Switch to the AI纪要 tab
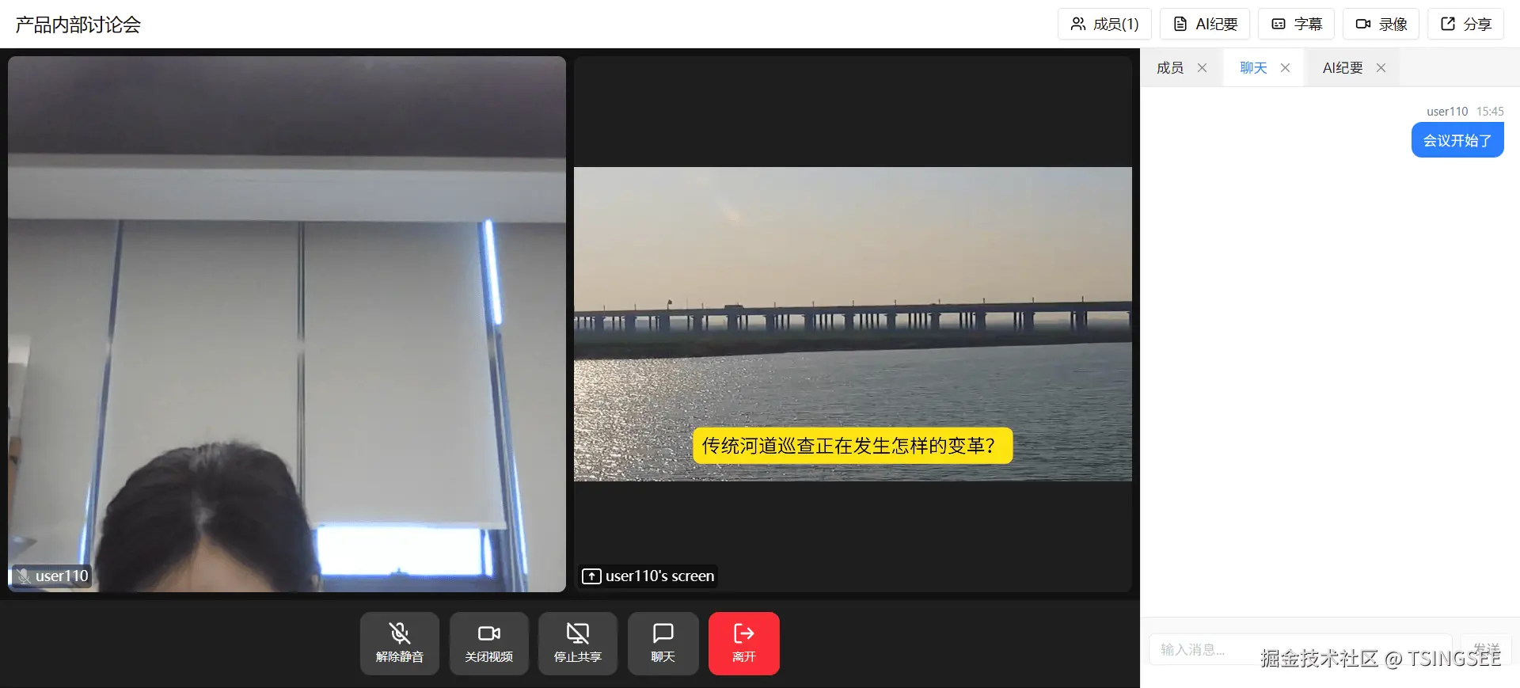This screenshot has height=688, width=1520. pos(1343,68)
